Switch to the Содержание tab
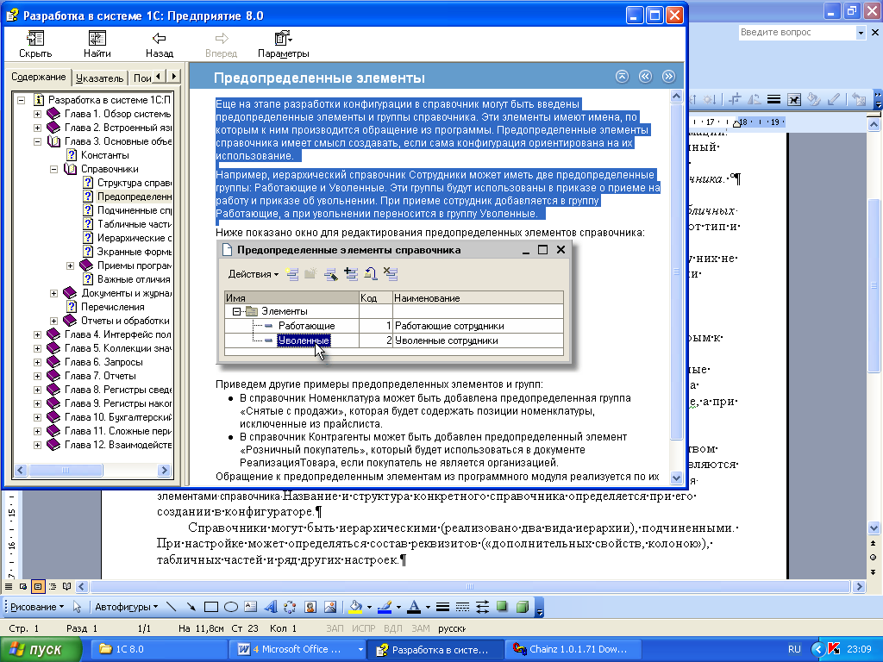883x662 pixels. point(39,77)
